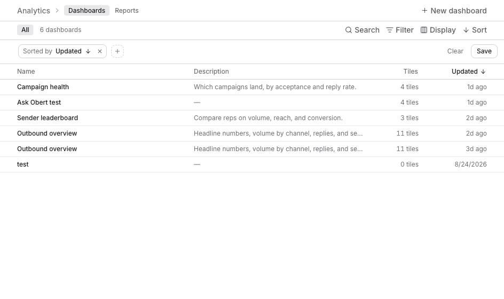Click the Save view button
The width and height of the screenshot is (504, 299).
[484, 51]
